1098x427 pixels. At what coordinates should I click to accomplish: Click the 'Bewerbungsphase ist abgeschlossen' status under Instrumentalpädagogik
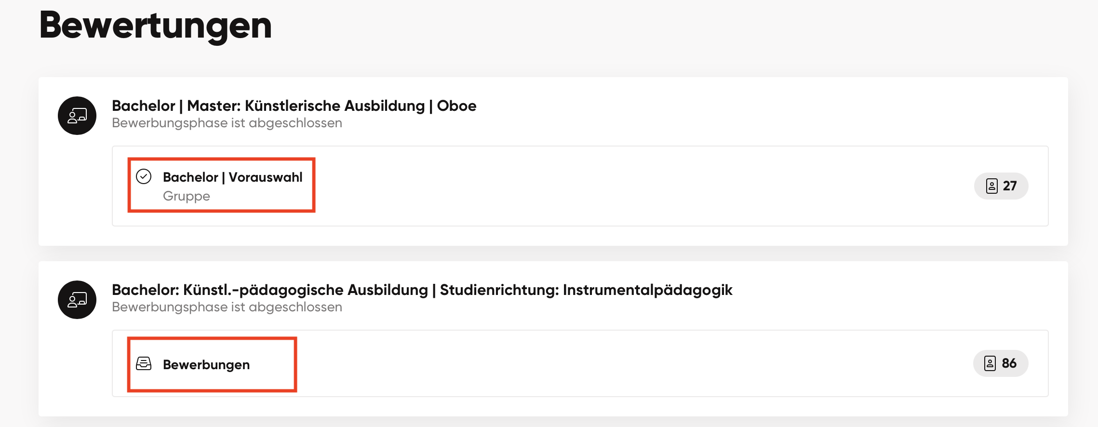(x=227, y=307)
